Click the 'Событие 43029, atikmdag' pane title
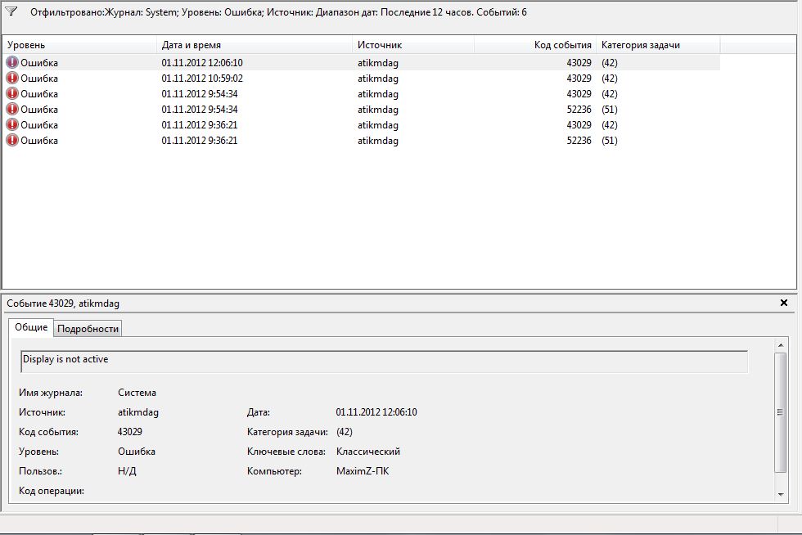The image size is (802, 535). point(63,303)
